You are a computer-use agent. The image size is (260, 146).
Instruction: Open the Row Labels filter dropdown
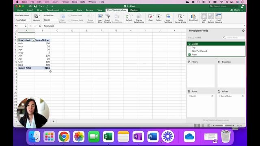pyautogui.click(x=33, y=40)
